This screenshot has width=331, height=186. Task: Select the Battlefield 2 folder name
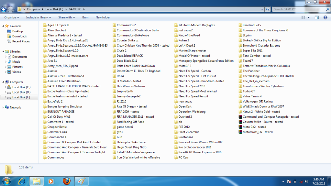pyautogui.click(x=55, y=102)
